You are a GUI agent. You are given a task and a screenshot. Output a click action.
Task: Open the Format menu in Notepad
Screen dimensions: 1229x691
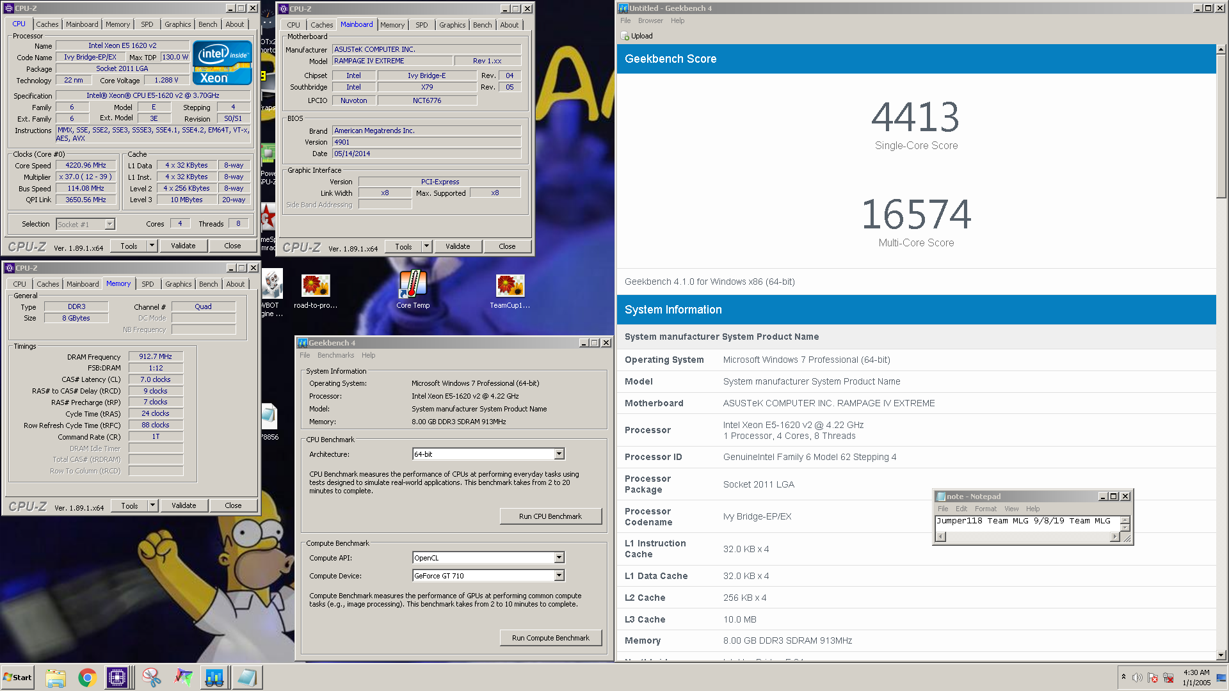[985, 509]
